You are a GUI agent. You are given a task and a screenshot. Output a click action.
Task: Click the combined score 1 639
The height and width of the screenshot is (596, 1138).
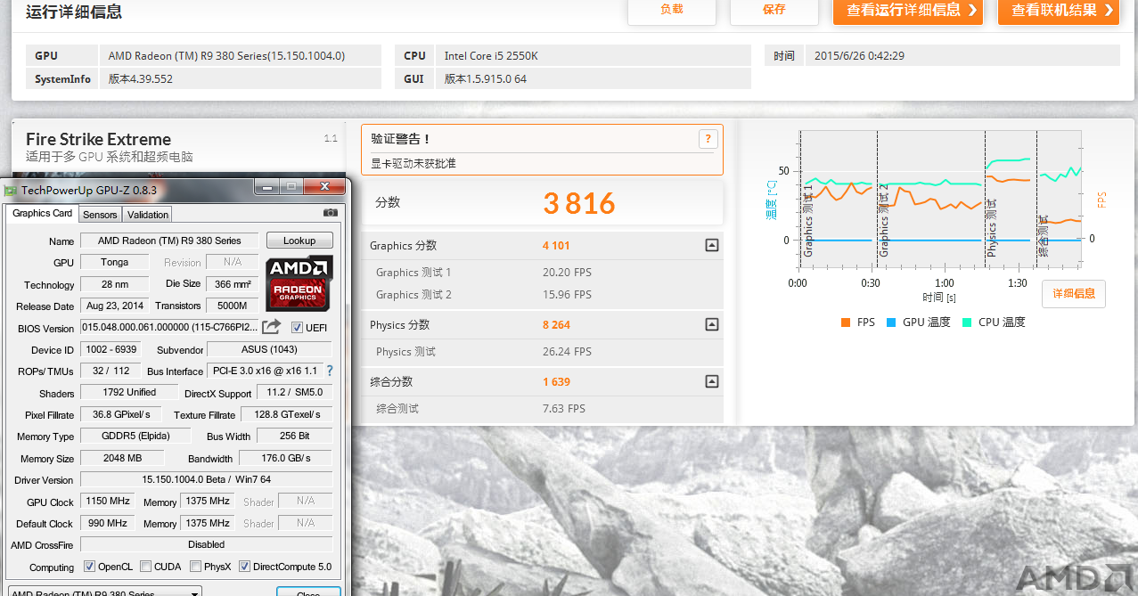[556, 382]
